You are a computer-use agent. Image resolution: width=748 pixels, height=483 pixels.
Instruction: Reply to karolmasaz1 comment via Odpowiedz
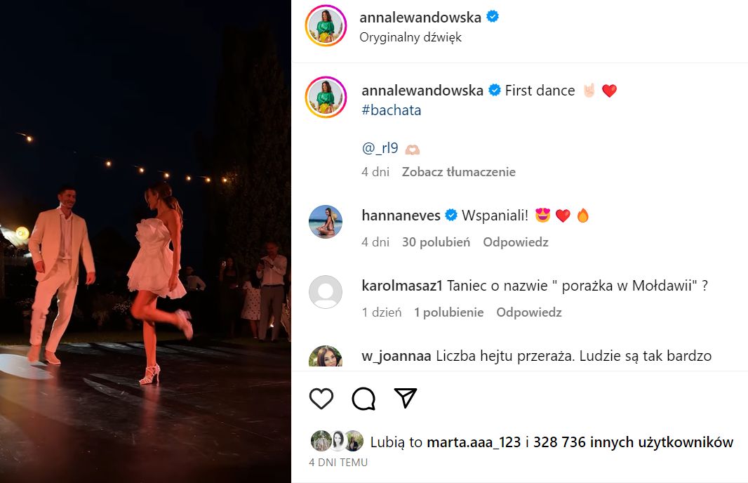pyautogui.click(x=529, y=312)
